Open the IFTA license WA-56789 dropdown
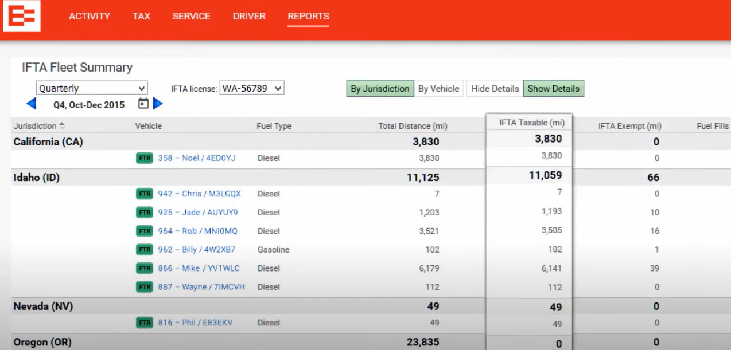This screenshot has height=350, width=731. [251, 88]
